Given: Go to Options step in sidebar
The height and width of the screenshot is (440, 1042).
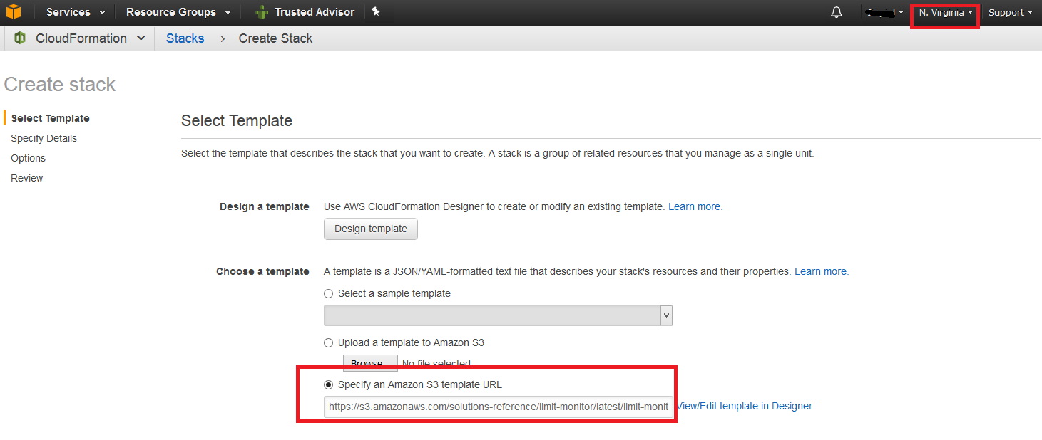Looking at the screenshot, I should (28, 158).
